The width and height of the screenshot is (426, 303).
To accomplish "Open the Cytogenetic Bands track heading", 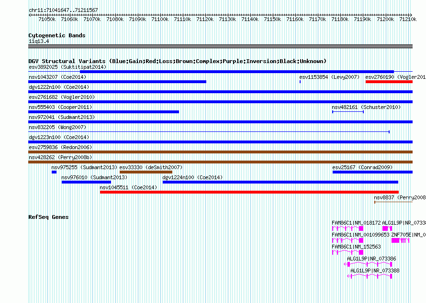I will [x=57, y=35].
